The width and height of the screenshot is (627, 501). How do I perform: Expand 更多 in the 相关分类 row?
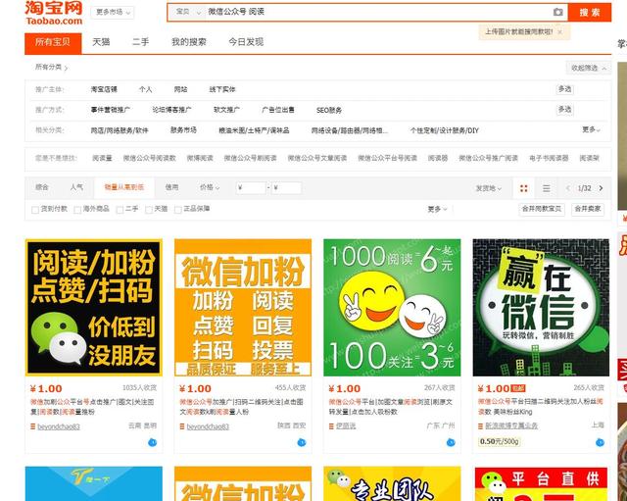coord(591,129)
